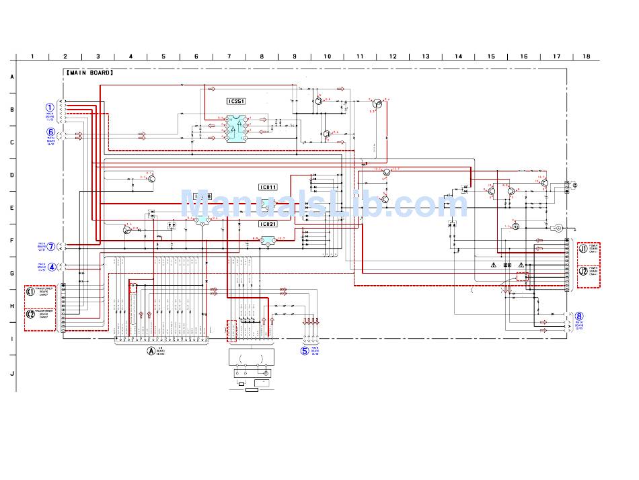This screenshot has width=639, height=480.
Task: Select column 1 grid header
Action: pyautogui.click(x=32, y=56)
